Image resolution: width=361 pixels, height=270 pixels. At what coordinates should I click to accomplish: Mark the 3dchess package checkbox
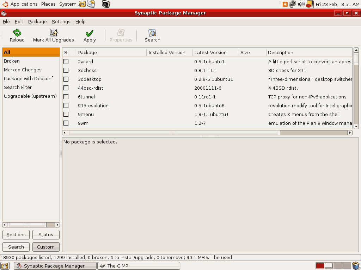(66, 70)
